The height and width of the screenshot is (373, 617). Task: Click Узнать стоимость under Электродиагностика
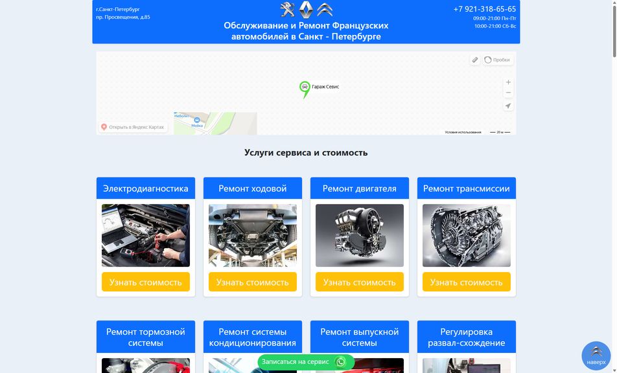146,282
